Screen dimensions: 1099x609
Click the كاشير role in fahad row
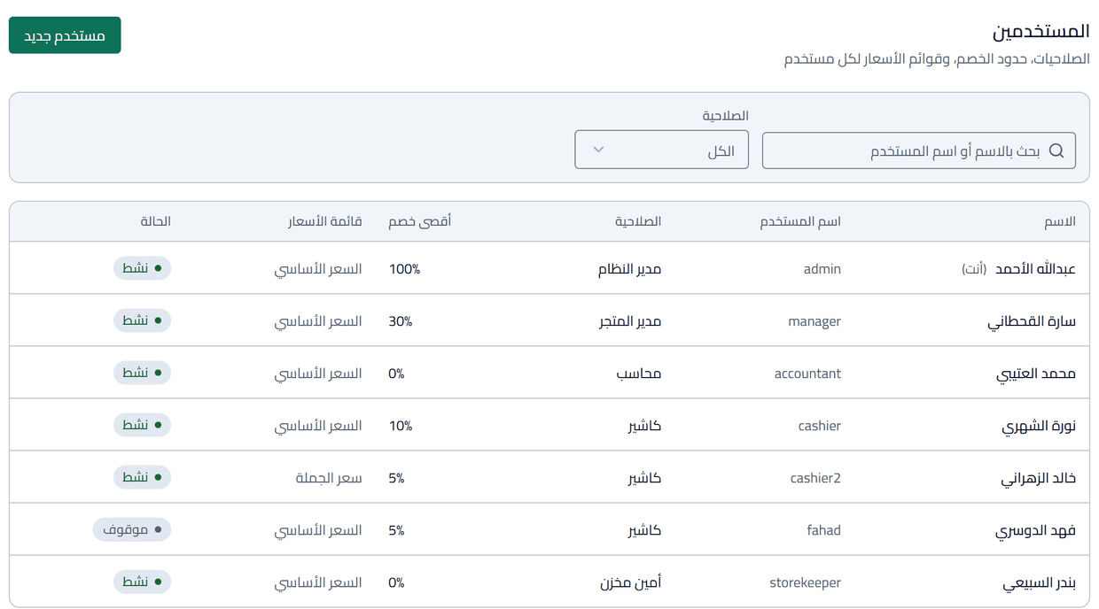pos(644,530)
